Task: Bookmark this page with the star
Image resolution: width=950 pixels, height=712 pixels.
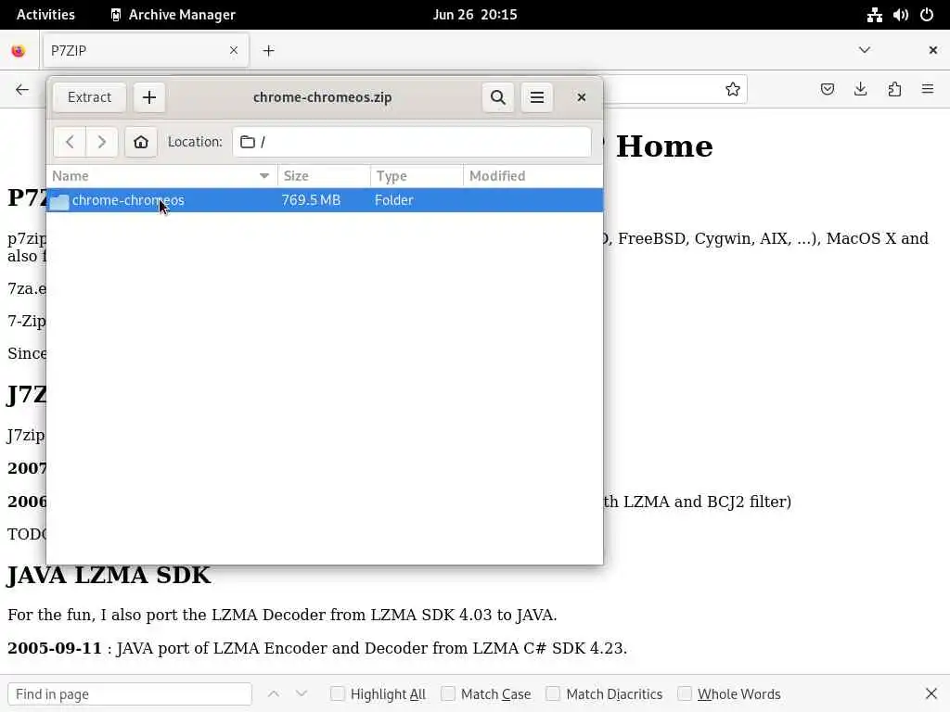Action: (733, 90)
